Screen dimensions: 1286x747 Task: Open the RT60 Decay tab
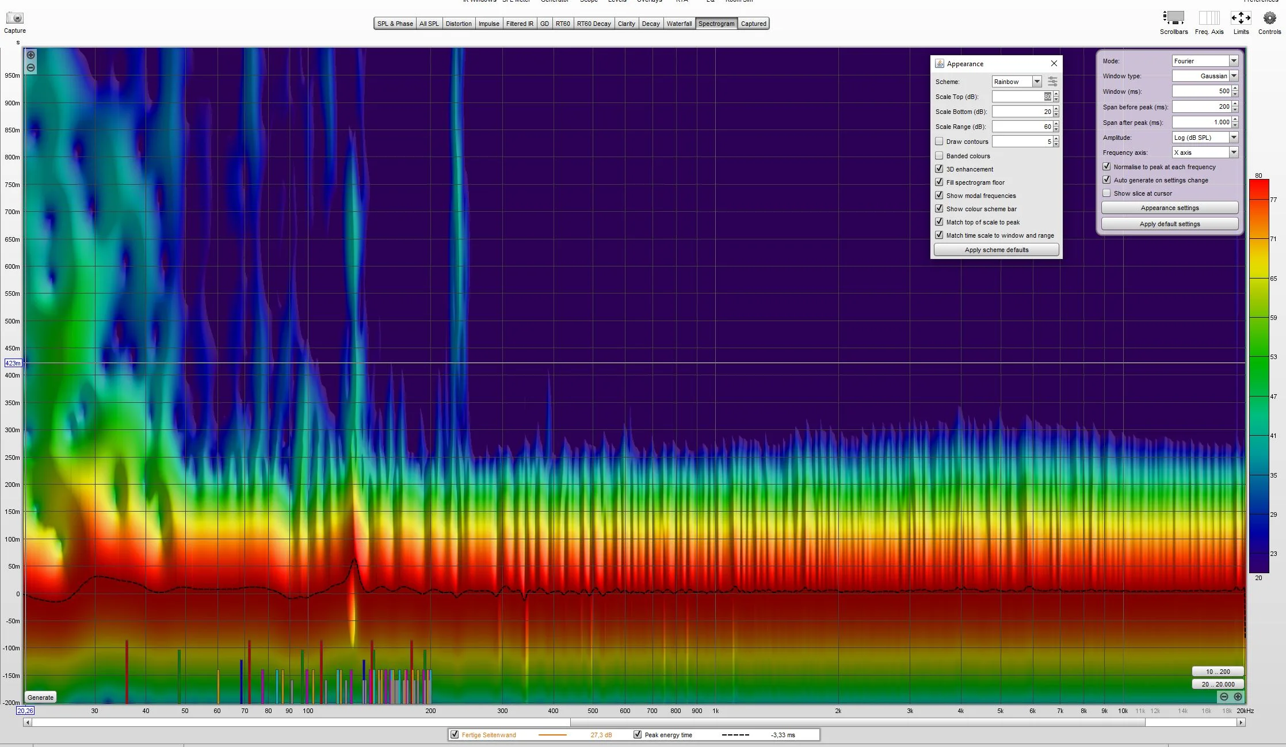[x=594, y=24]
